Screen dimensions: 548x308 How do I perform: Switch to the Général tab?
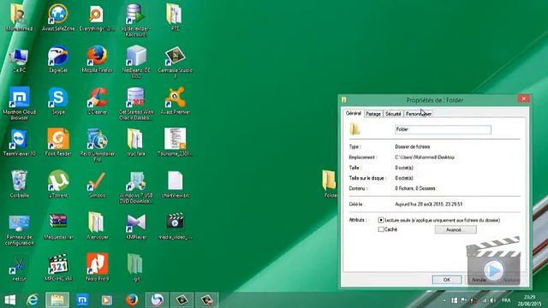[x=354, y=114]
